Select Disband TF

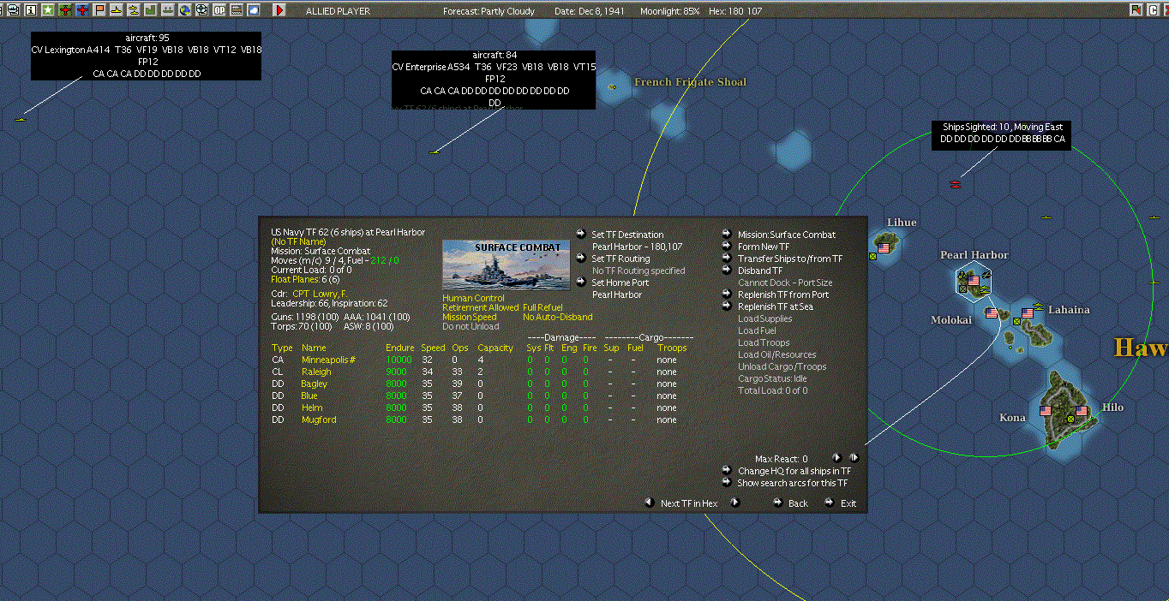(760, 271)
